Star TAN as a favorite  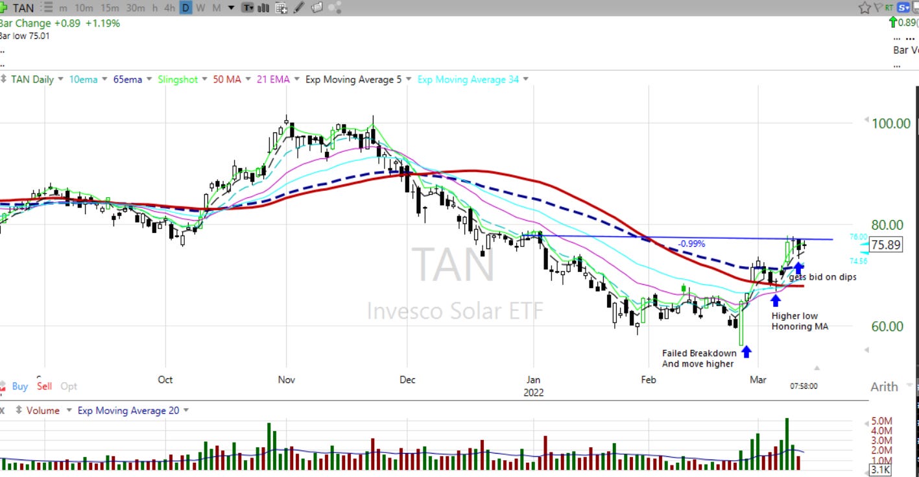click(x=865, y=8)
